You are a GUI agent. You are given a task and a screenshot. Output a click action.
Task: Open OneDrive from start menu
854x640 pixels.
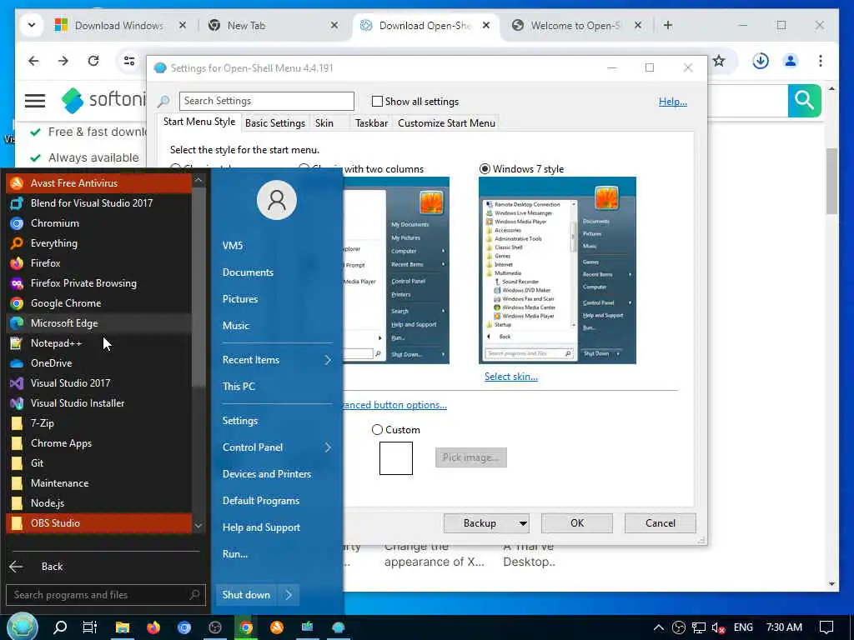coord(98,363)
